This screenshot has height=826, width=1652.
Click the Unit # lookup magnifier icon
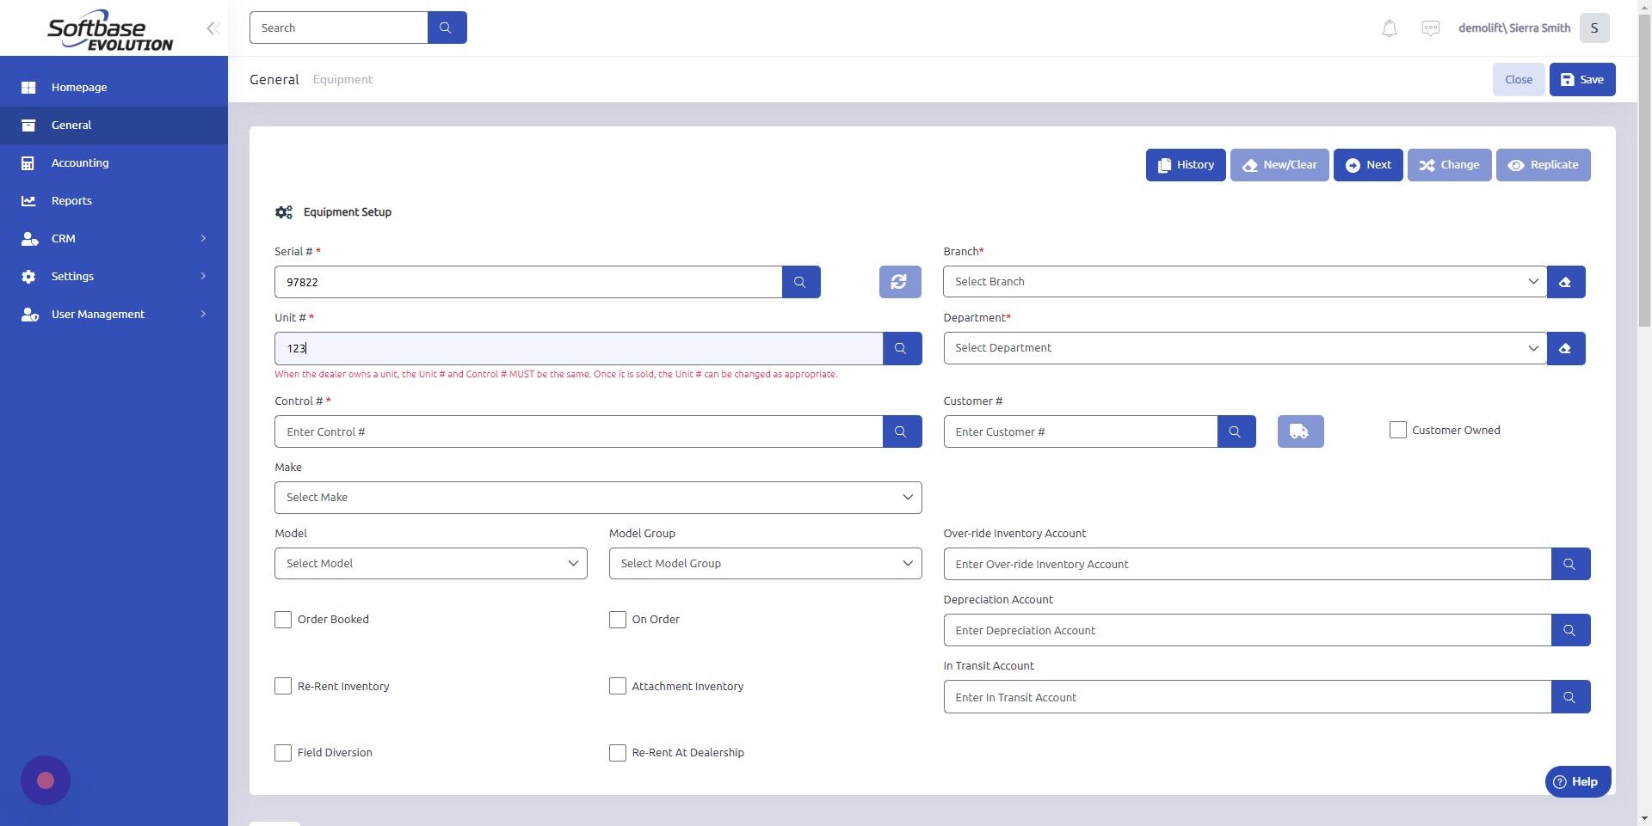901,348
